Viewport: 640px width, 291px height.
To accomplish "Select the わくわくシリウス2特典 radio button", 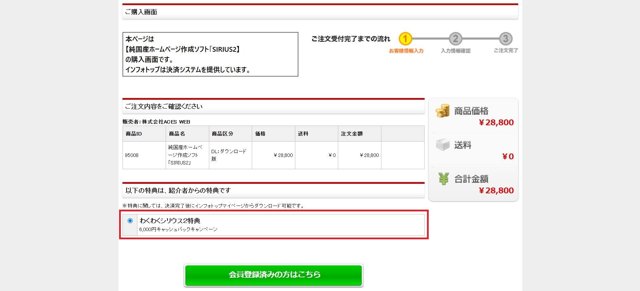I will pos(130,221).
